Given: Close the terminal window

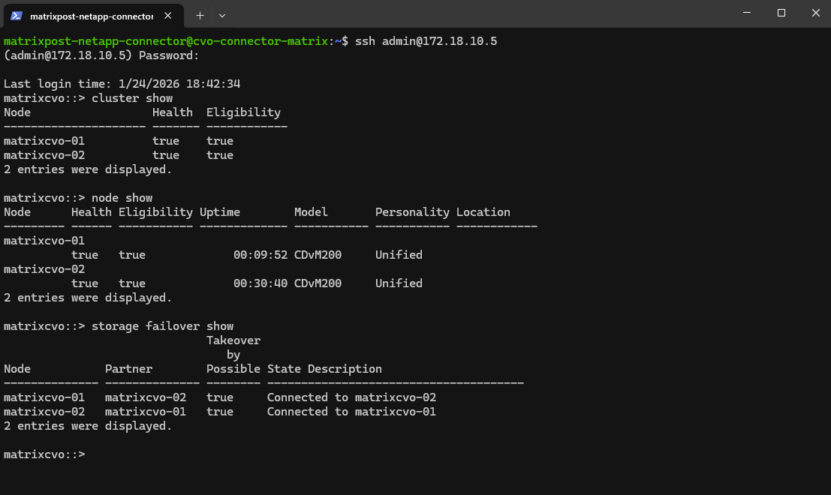Looking at the screenshot, I should click(x=815, y=13).
